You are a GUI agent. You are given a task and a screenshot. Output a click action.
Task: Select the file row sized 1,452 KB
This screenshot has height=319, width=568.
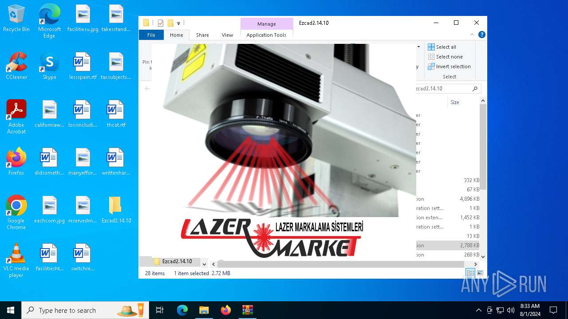[448, 218]
